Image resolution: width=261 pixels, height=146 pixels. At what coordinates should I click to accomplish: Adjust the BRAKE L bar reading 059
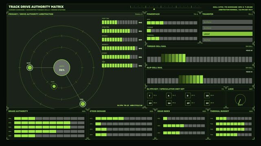pos(120,39)
